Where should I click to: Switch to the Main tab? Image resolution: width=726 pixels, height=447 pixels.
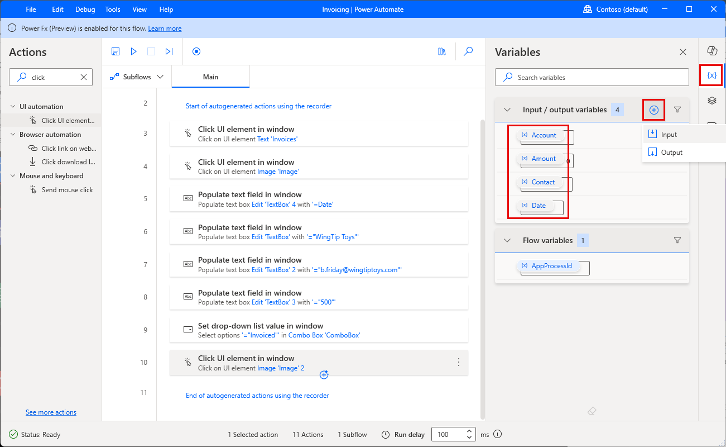coord(210,77)
